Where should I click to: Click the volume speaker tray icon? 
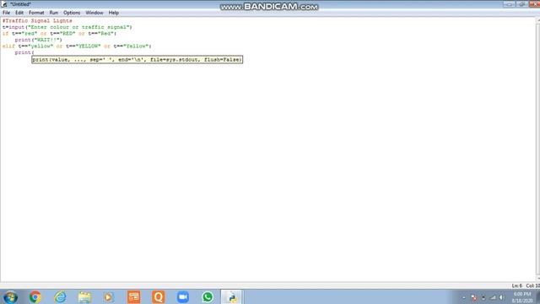tap(501, 297)
